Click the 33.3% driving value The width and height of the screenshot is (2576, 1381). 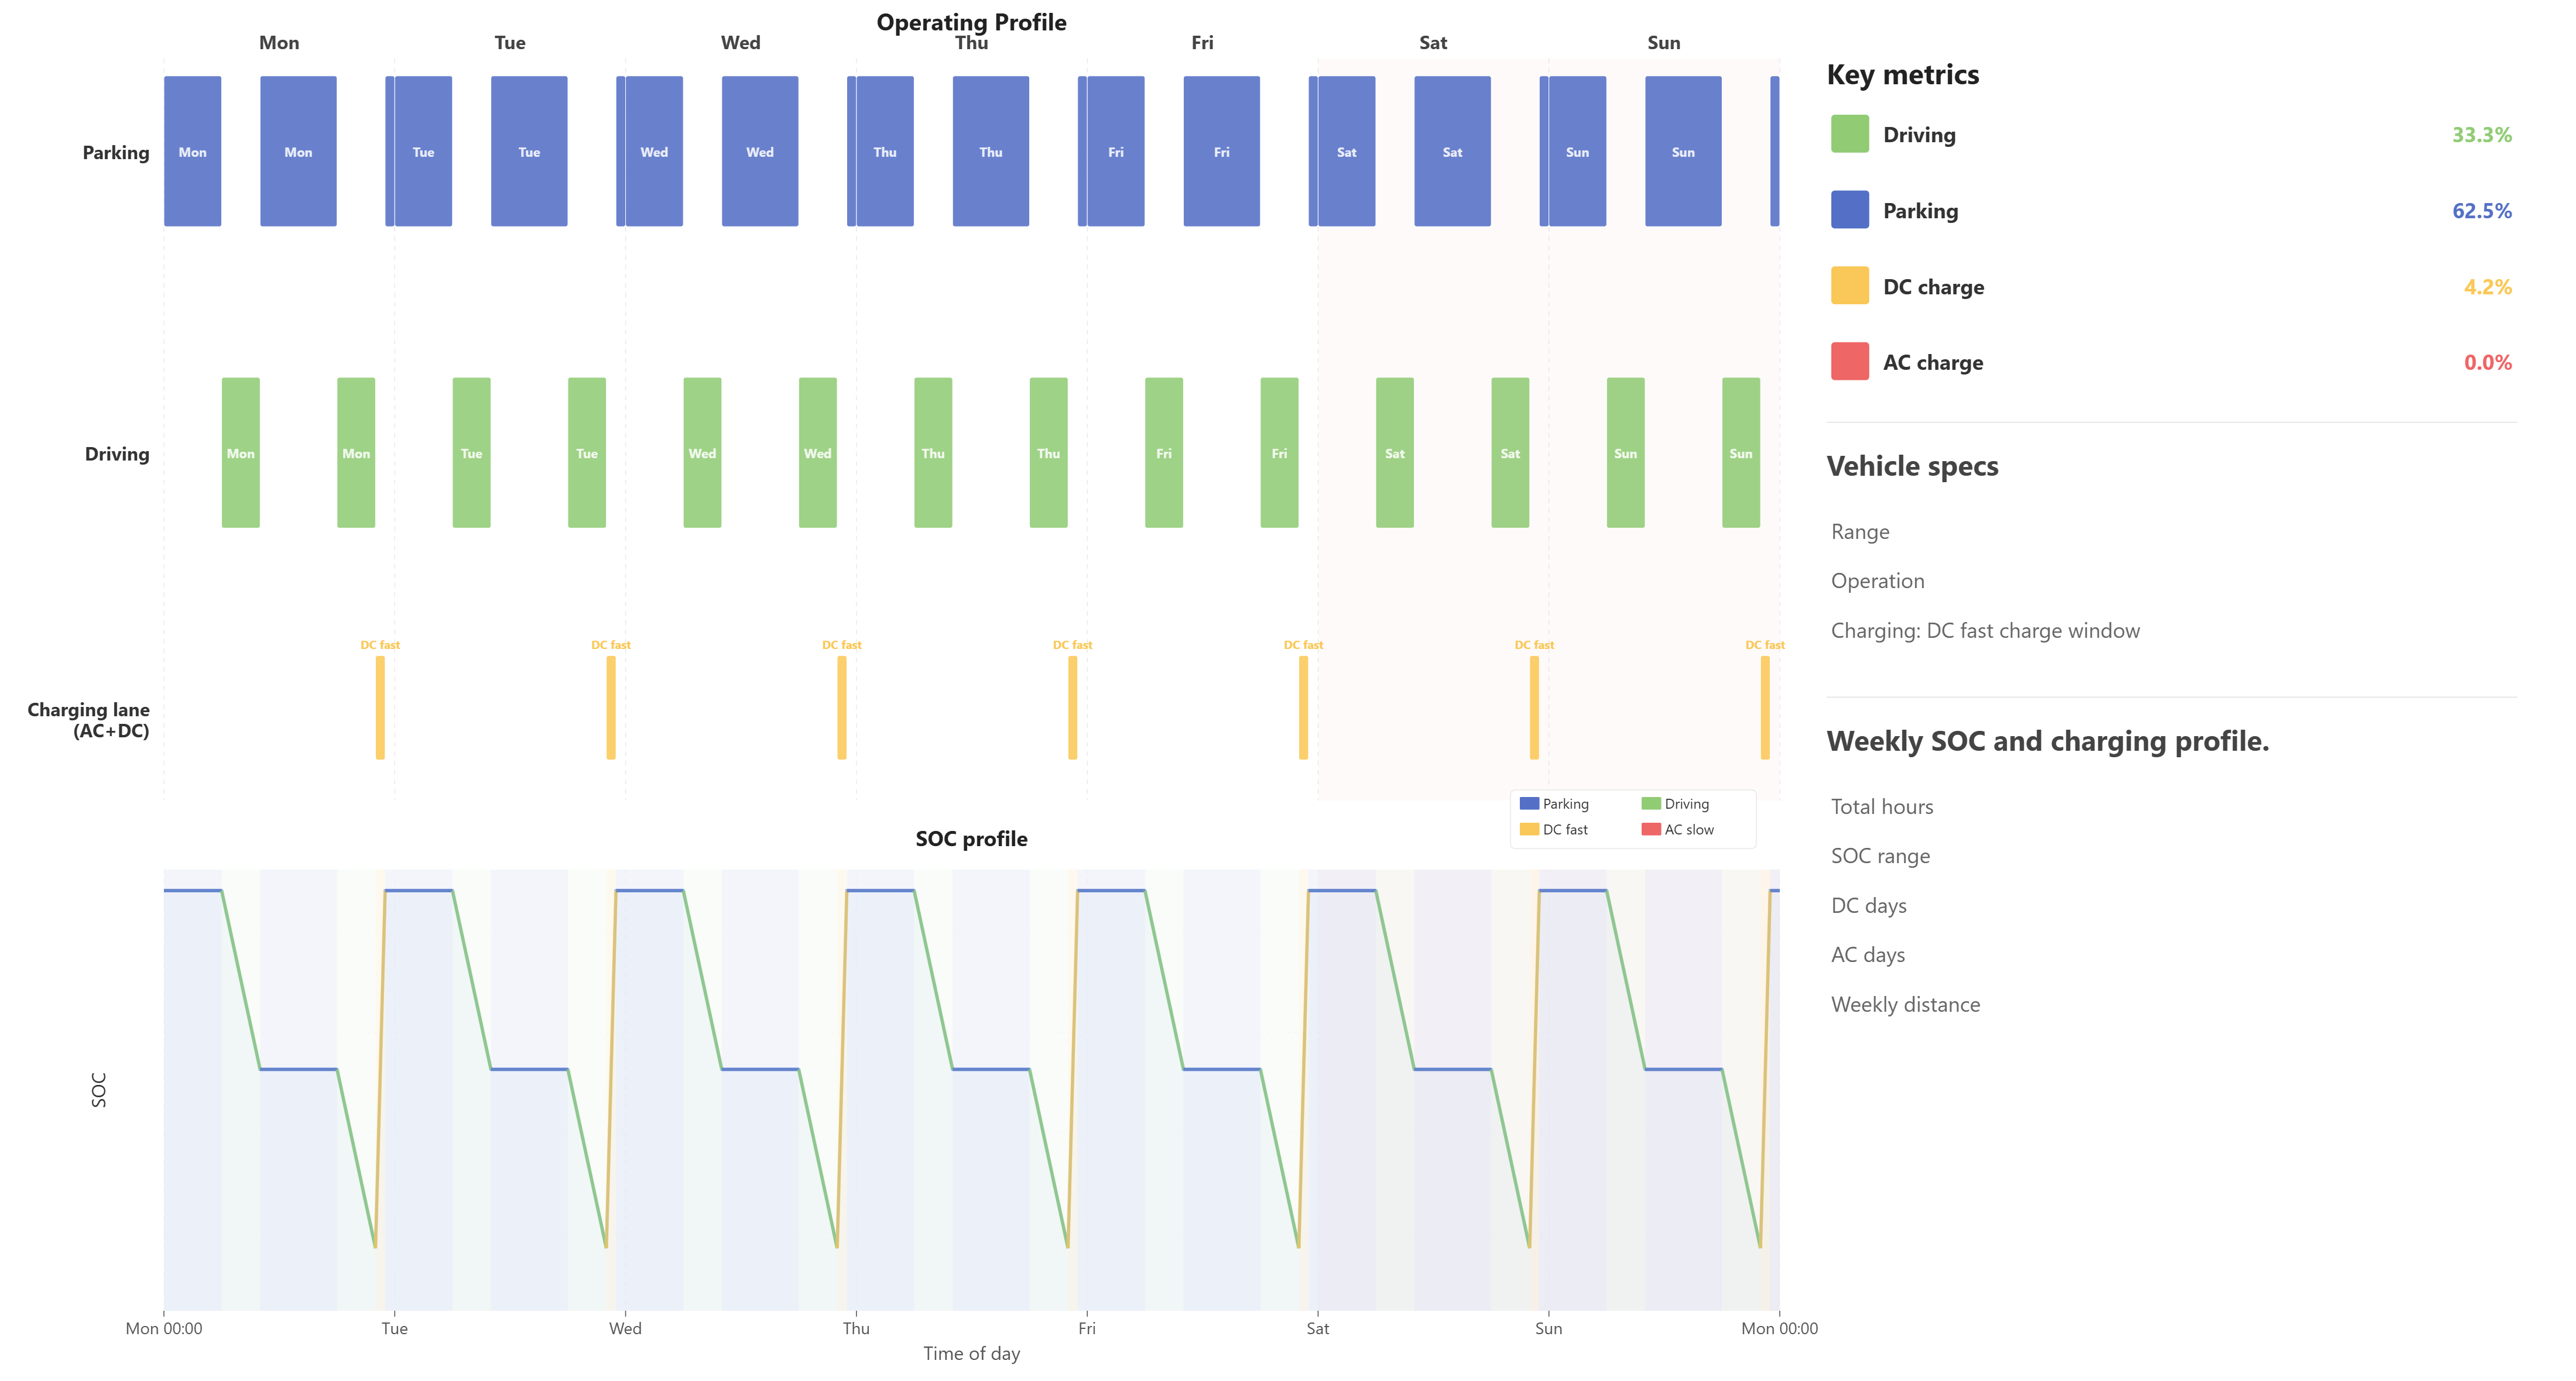click(x=2481, y=135)
